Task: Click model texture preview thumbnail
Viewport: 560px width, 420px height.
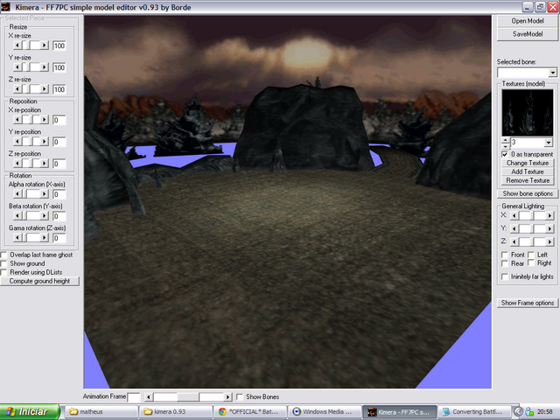Action: click(x=528, y=113)
